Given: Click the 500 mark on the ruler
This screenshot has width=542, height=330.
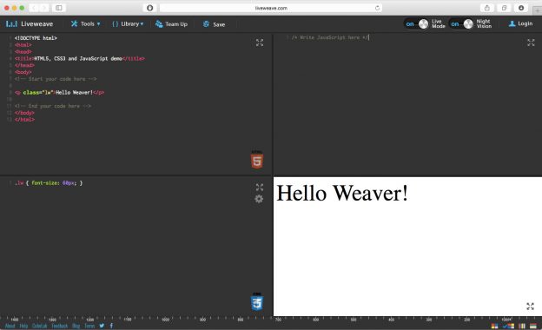Looking at the screenshot, I should point(354,320).
